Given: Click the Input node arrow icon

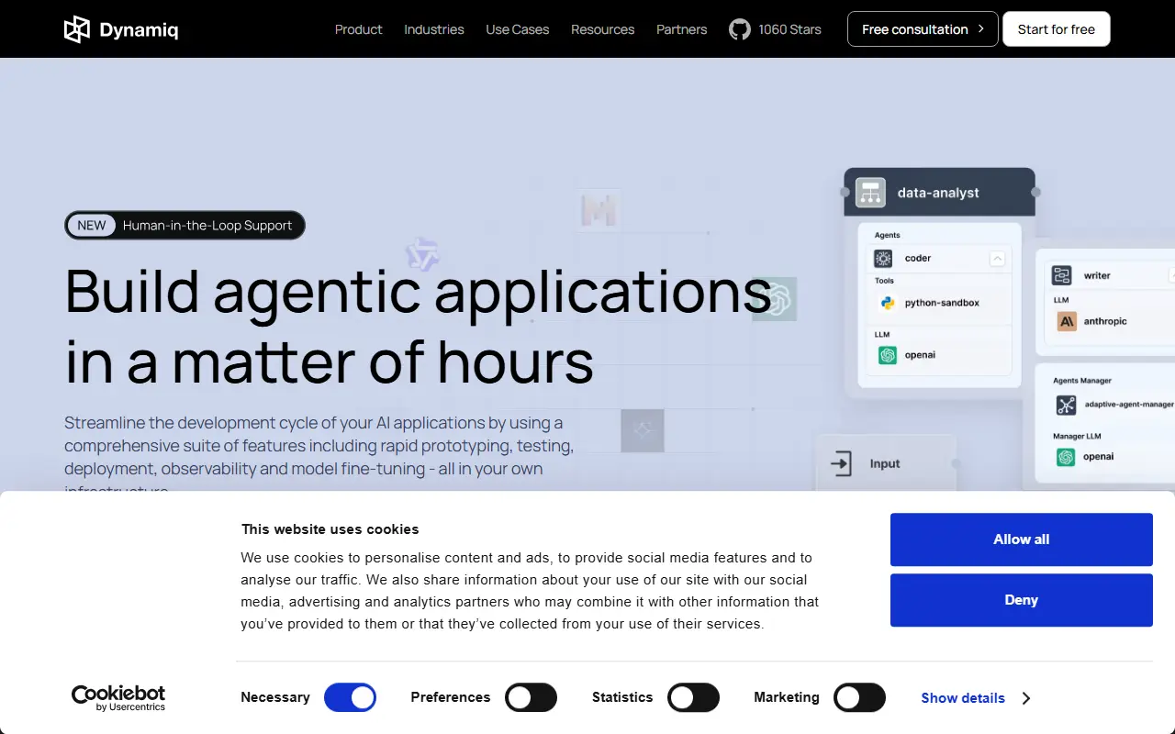Looking at the screenshot, I should 841,463.
